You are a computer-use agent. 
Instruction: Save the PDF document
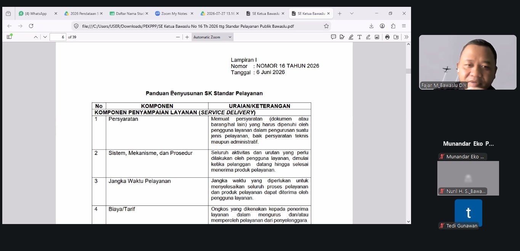click(x=396, y=37)
